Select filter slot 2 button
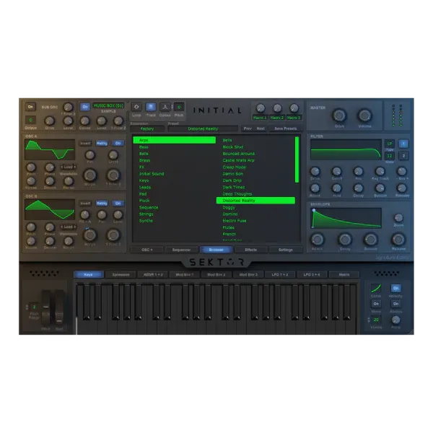433x433 pixels. [403, 156]
